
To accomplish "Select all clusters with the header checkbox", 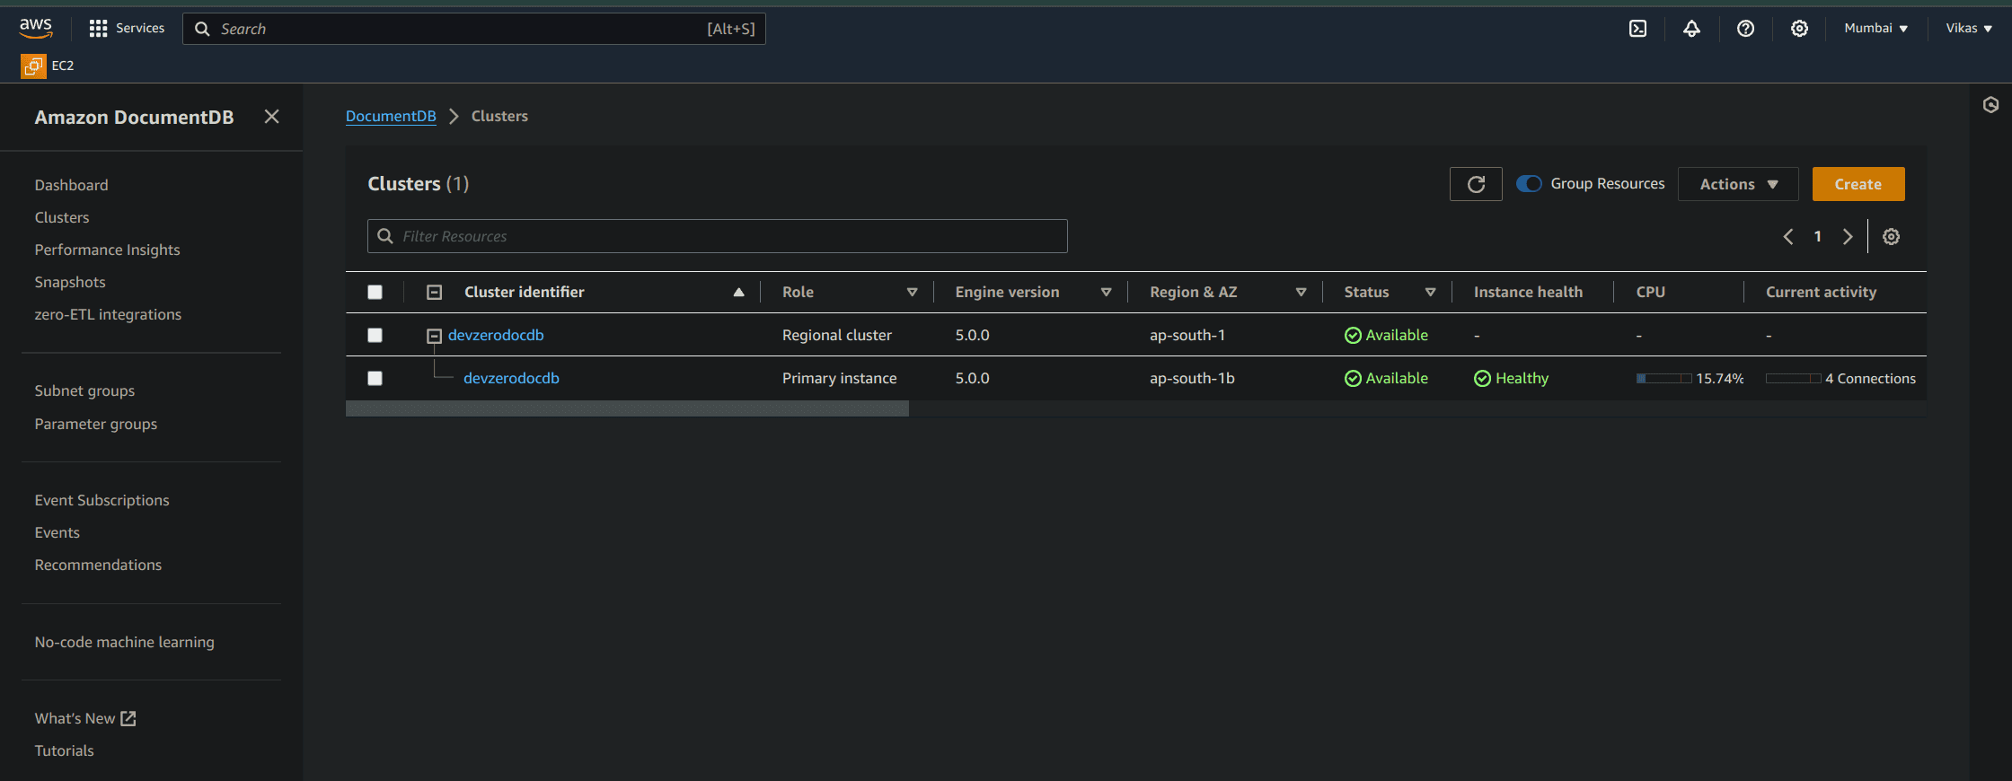I will click(x=375, y=292).
